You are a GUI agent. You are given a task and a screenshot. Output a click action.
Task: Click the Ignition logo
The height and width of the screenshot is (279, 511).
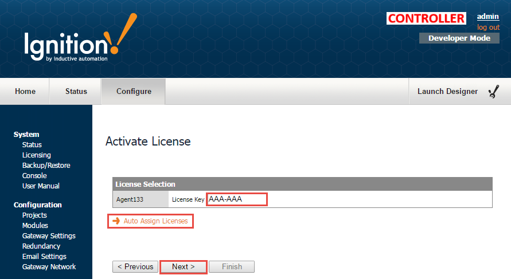tap(81, 37)
